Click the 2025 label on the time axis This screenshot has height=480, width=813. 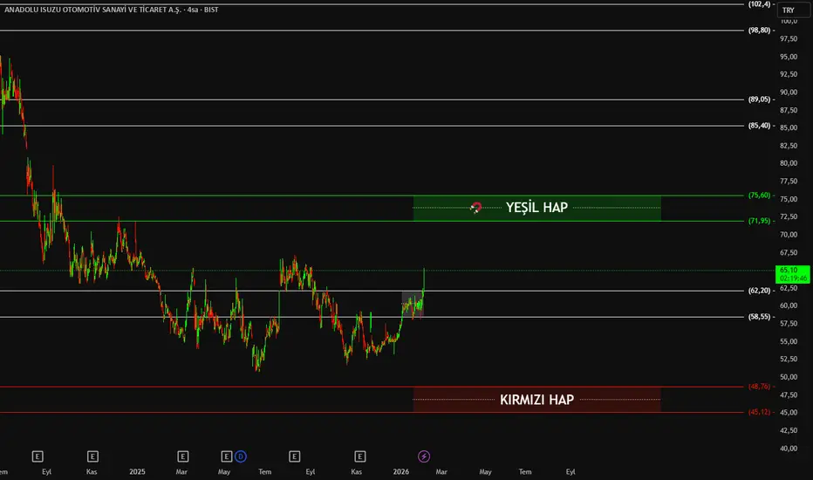(137, 471)
